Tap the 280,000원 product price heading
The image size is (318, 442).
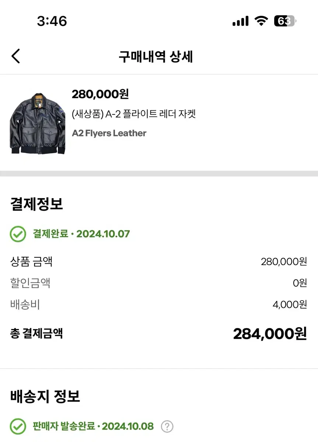(100, 94)
